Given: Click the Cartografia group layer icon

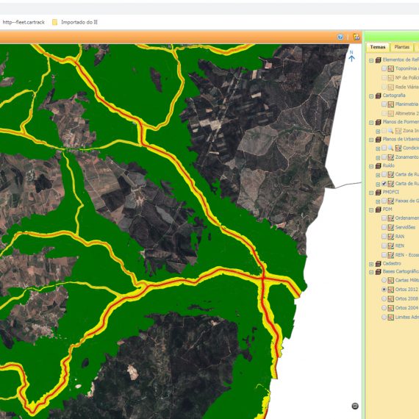Looking at the screenshot, I should coord(378,96).
